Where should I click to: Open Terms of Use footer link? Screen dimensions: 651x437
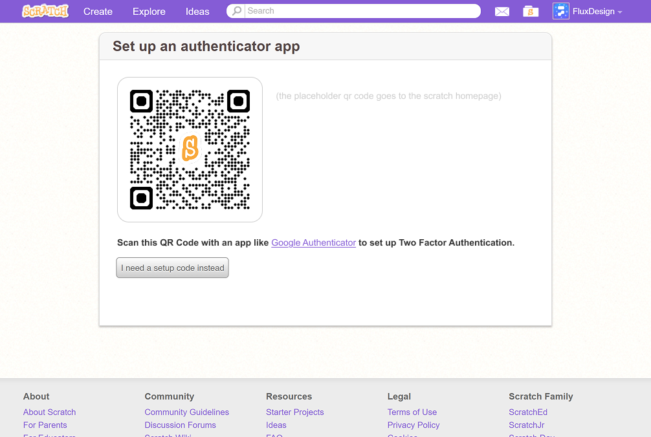412,412
